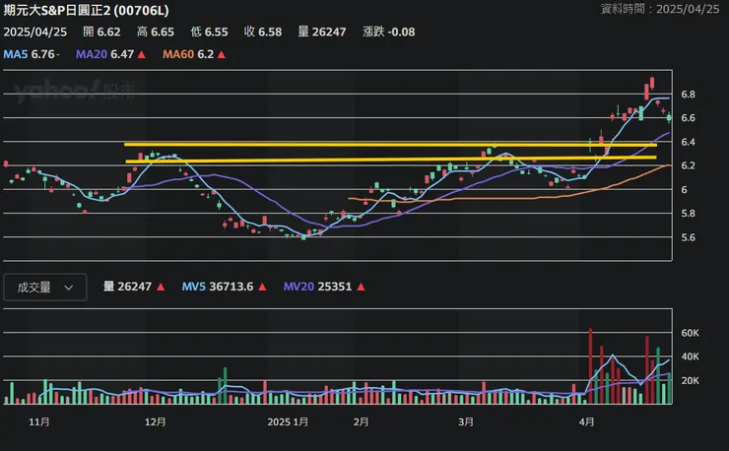The image size is (729, 451).
Task: Click the stock title 期元大S&P日圓正2 (00706L)
Action: click(87, 10)
